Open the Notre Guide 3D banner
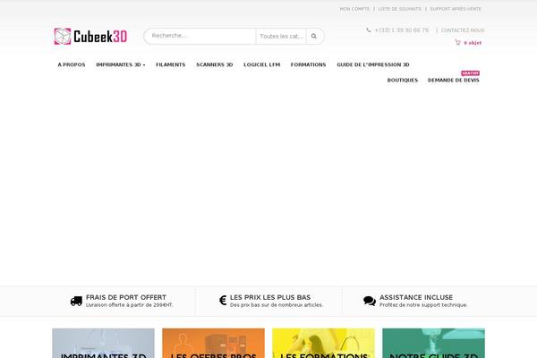 [433, 344]
